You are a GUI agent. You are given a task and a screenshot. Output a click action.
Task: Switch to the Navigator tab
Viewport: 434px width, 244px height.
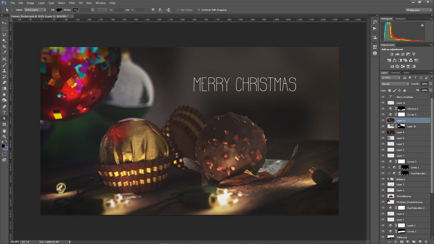tap(400, 19)
